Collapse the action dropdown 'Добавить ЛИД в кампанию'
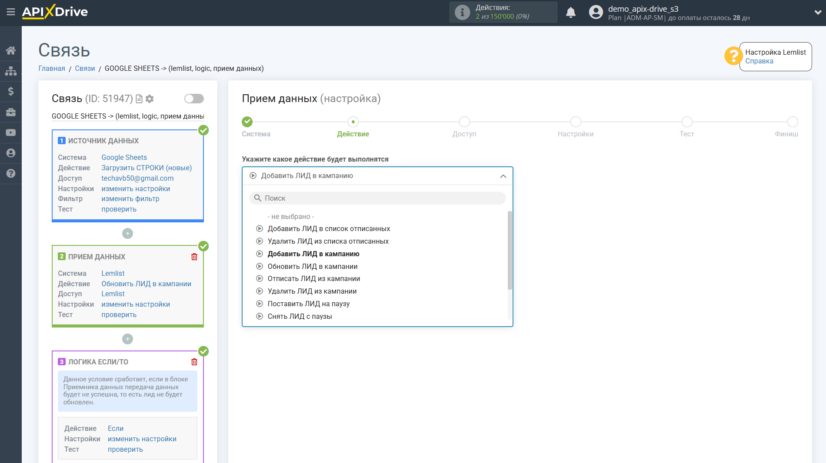 (x=377, y=176)
